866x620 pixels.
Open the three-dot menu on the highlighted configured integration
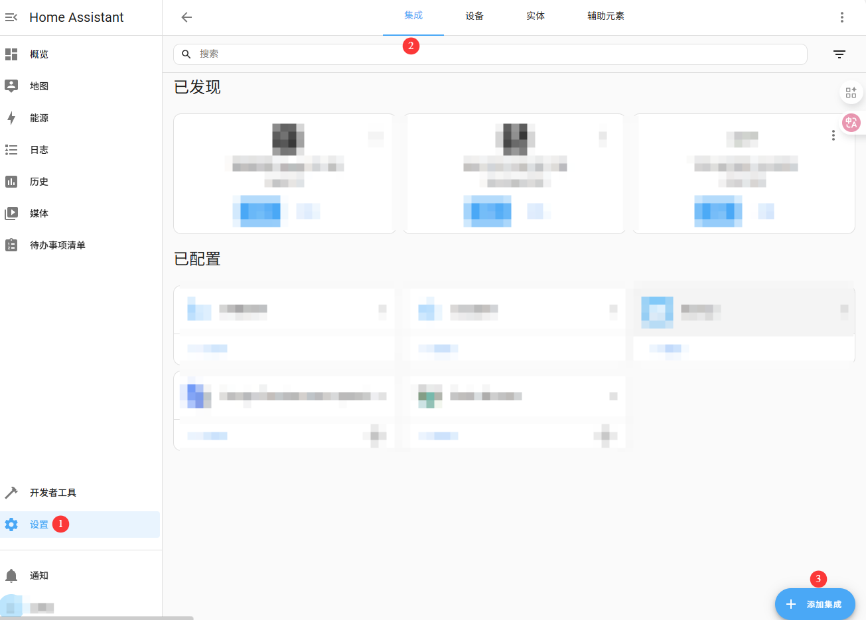point(843,308)
